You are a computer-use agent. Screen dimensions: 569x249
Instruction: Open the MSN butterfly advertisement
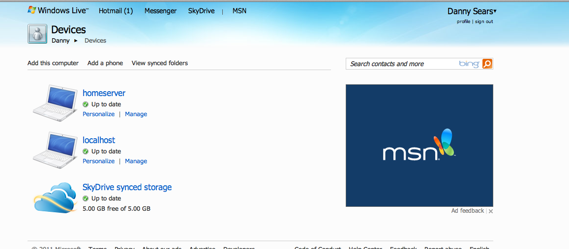(419, 146)
